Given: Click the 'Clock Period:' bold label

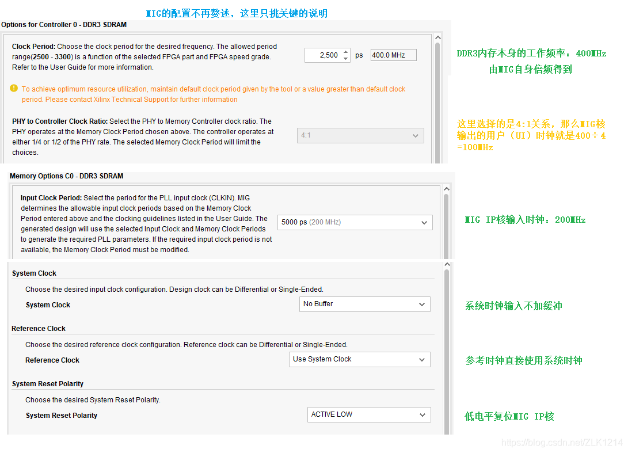Looking at the screenshot, I should click(33, 47).
